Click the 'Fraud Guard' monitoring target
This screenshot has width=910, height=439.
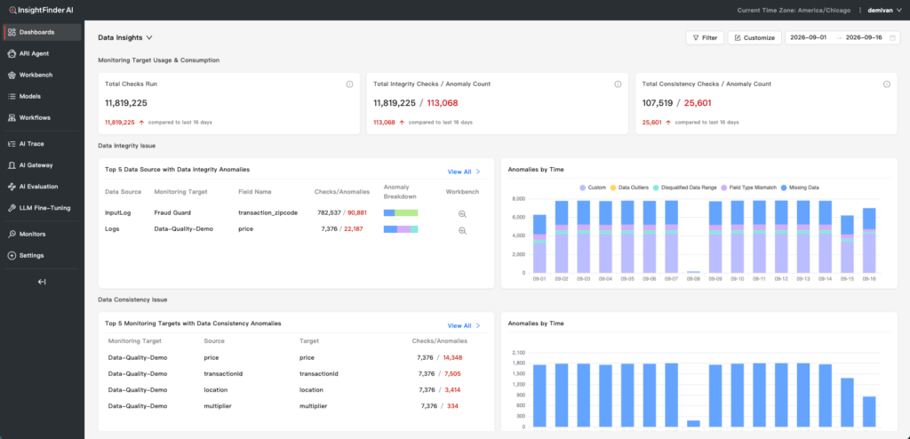click(172, 212)
